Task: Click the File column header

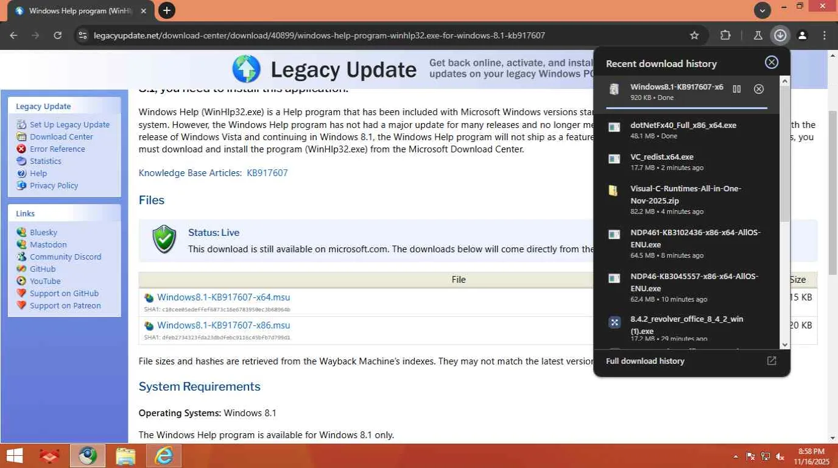Action: pyautogui.click(x=459, y=280)
